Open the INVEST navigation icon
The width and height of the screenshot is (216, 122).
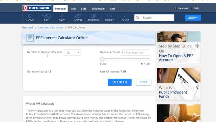pyautogui.click(x=78, y=16)
